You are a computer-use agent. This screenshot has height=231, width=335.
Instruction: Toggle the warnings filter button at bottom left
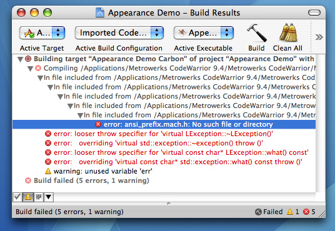click(28, 197)
